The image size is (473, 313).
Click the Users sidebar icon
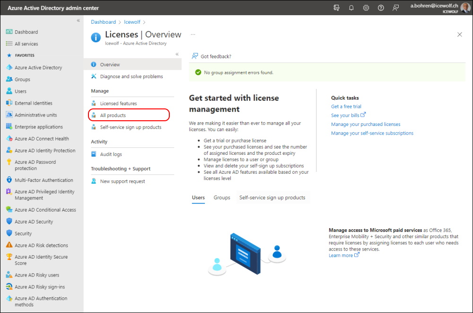9,91
